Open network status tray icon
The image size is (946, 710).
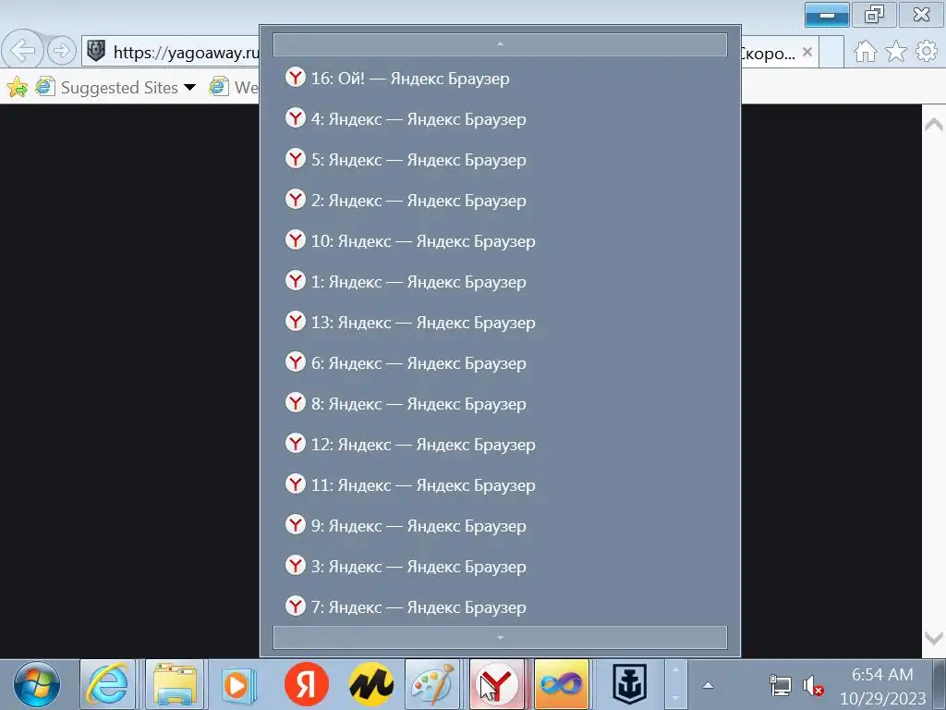(780, 686)
